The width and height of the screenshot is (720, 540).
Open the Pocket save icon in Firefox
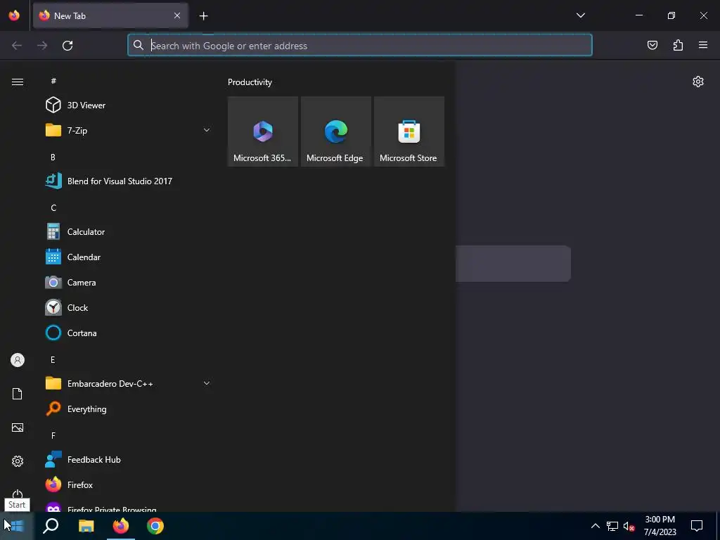652,45
